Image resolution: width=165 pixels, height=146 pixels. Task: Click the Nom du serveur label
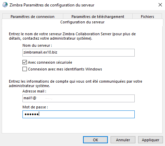point(37,45)
